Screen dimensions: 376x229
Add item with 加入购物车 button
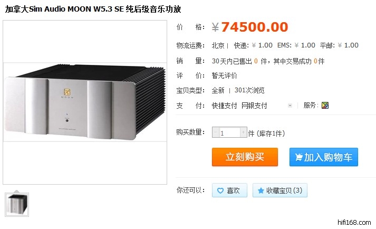point(323,157)
